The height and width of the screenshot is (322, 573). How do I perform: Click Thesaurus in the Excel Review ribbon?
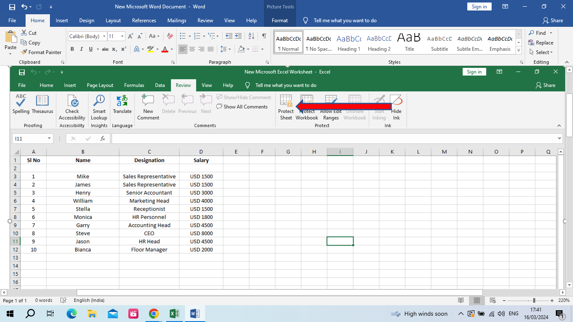click(x=42, y=104)
